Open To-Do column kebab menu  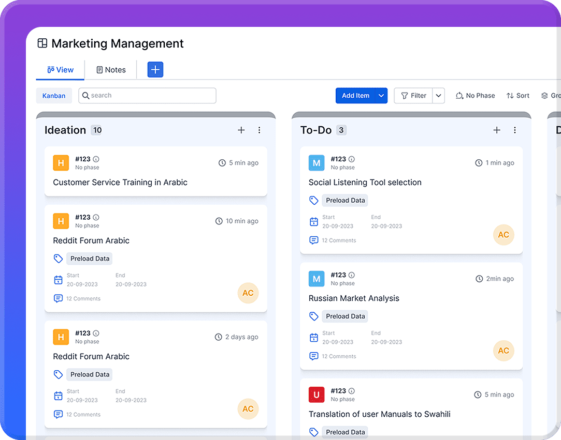tap(515, 130)
